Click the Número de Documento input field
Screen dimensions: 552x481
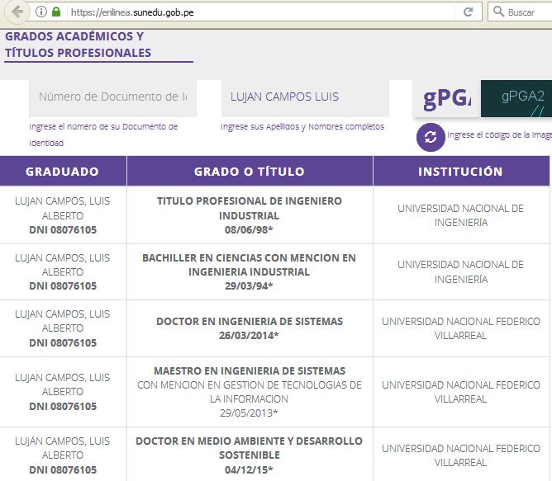(x=112, y=98)
